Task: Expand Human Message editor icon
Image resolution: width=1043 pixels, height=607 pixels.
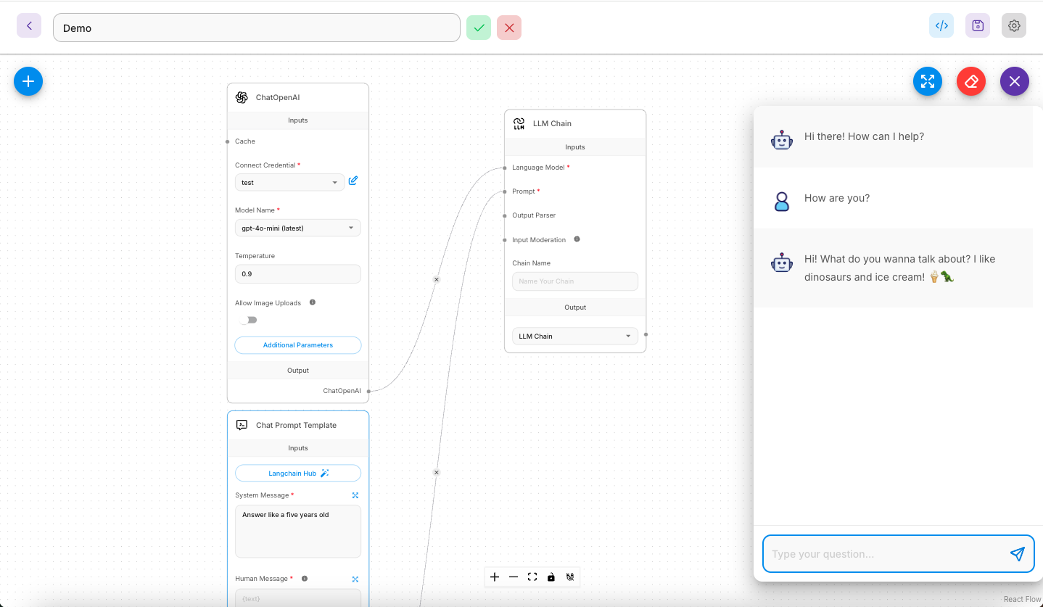Action: click(x=355, y=579)
